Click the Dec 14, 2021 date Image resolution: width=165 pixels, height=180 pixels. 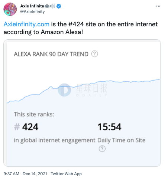coord(35,174)
